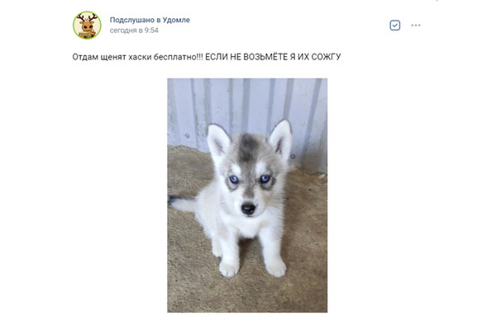Image resolution: width=496 pixels, height=330 pixels.
Task: Click the post text about husky puppies
Action: [x=207, y=57]
